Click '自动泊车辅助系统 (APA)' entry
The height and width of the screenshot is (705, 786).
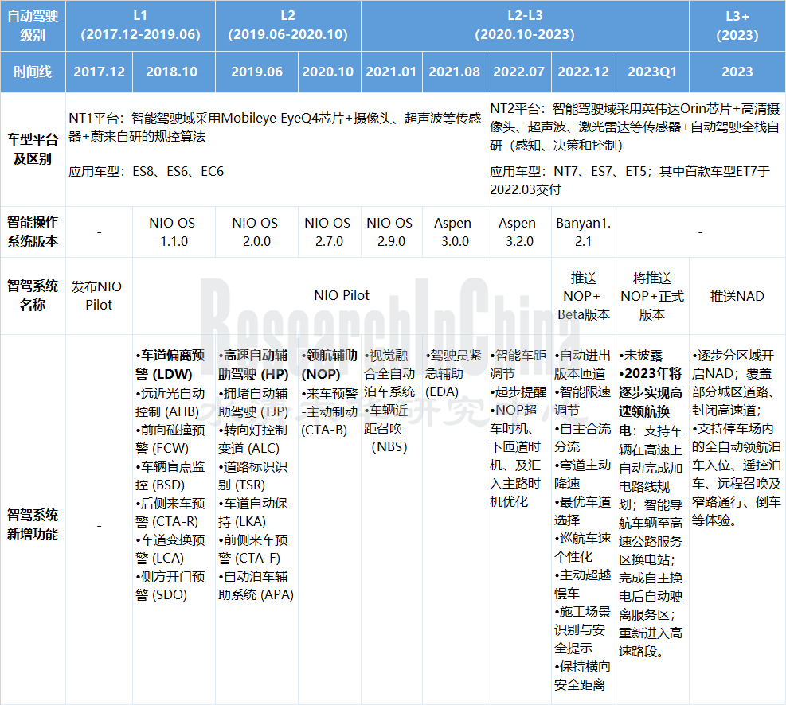(256, 586)
